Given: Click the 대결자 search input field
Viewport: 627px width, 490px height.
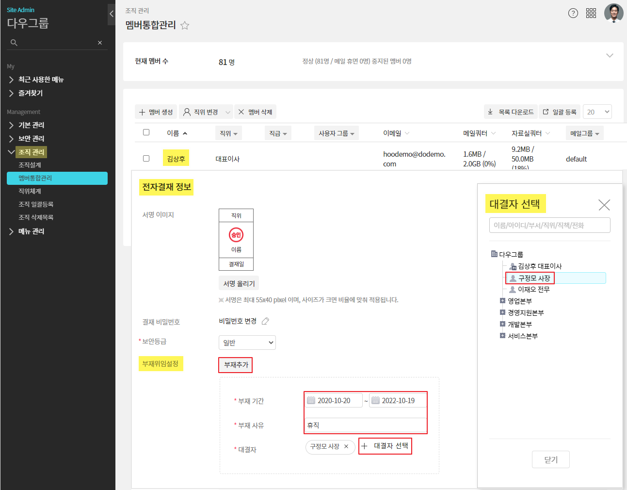Looking at the screenshot, I should tap(549, 225).
